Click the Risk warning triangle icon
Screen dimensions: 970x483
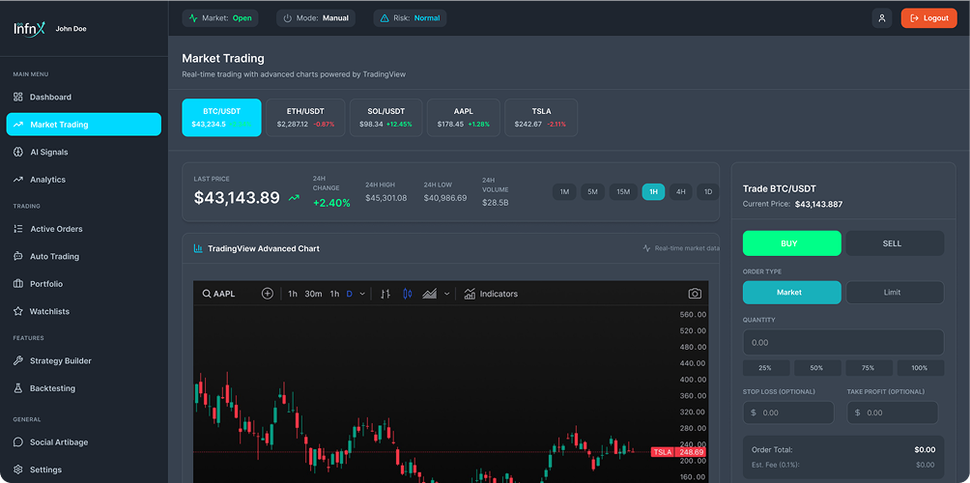click(385, 18)
